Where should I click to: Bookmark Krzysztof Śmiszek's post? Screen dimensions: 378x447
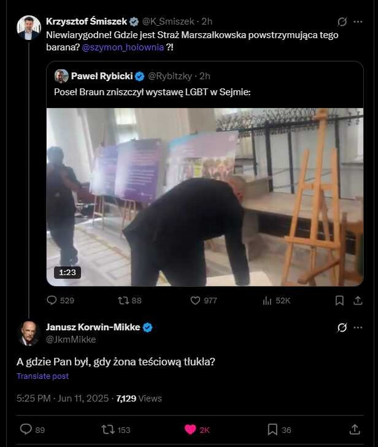(x=339, y=301)
